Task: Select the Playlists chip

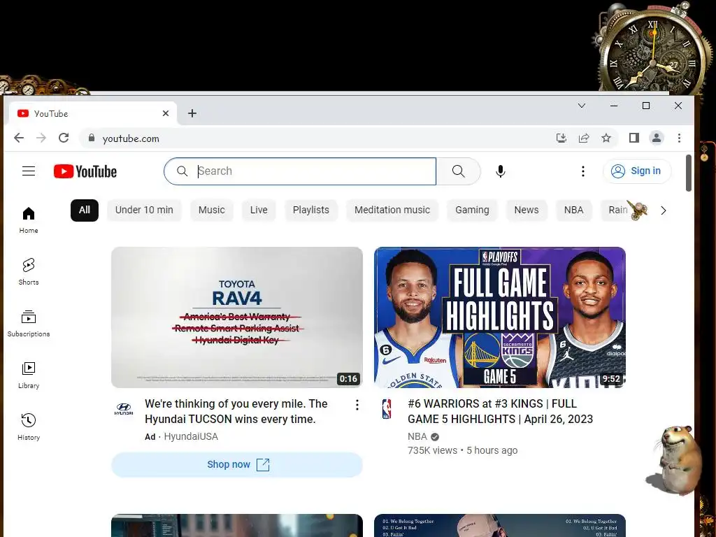Action: (311, 210)
